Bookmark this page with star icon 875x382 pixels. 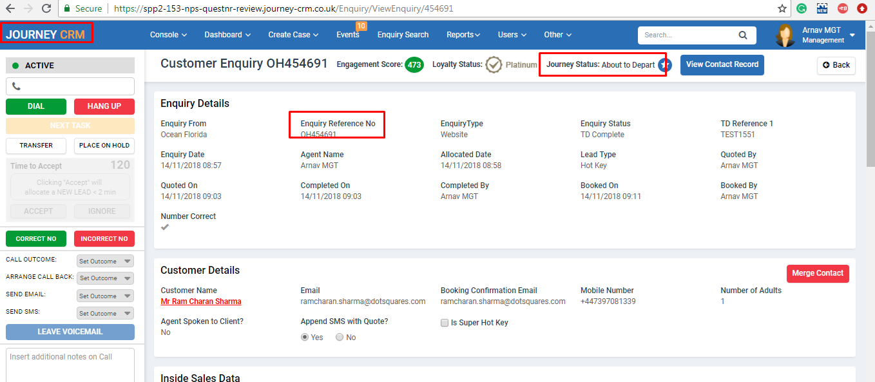click(782, 8)
